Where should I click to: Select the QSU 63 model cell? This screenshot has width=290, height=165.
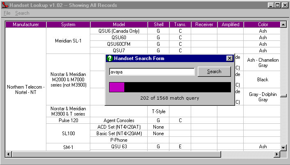pyautogui.click(x=119, y=147)
